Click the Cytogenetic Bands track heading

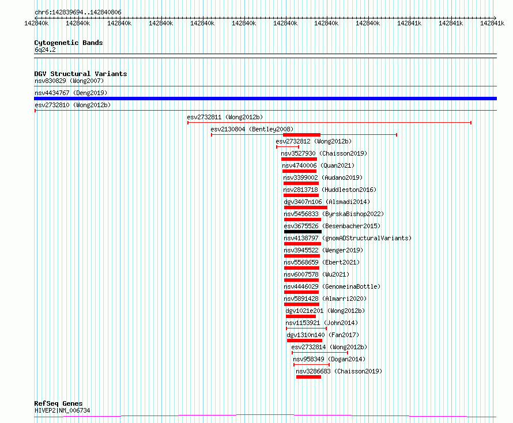(69, 43)
